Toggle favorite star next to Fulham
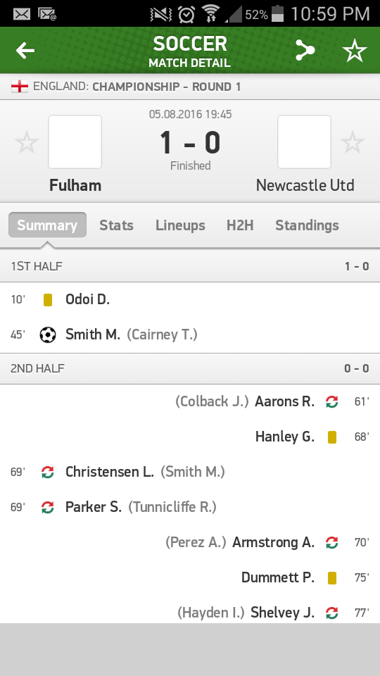The height and width of the screenshot is (676, 380). [x=27, y=143]
